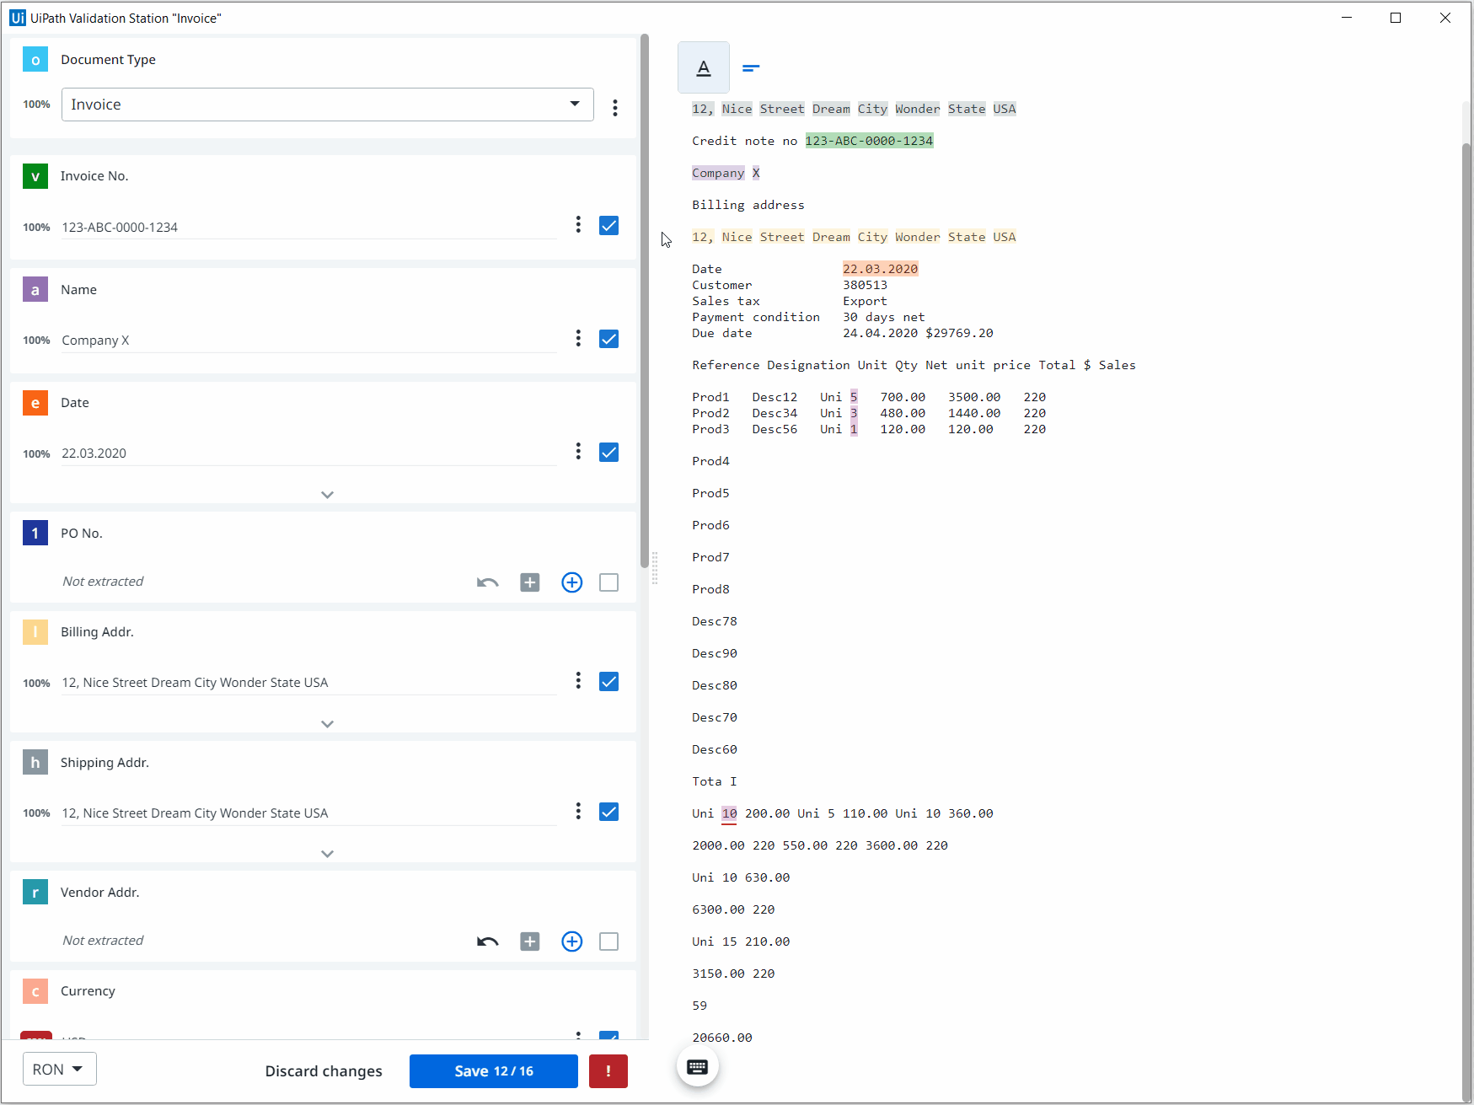Open Invoice No. field options
Image resolution: width=1474 pixels, height=1105 pixels.
578,224
